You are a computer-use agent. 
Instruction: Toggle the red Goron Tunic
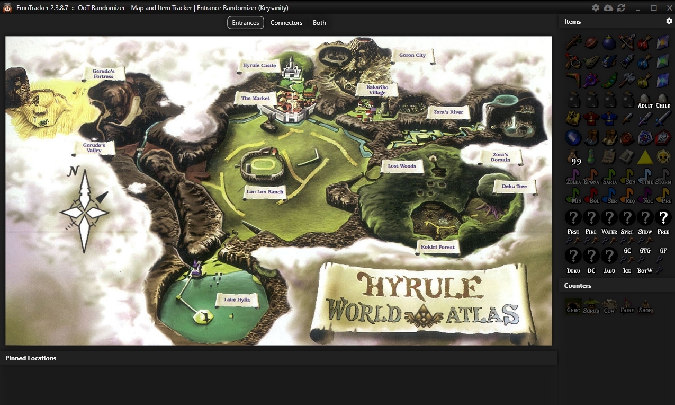(x=591, y=119)
